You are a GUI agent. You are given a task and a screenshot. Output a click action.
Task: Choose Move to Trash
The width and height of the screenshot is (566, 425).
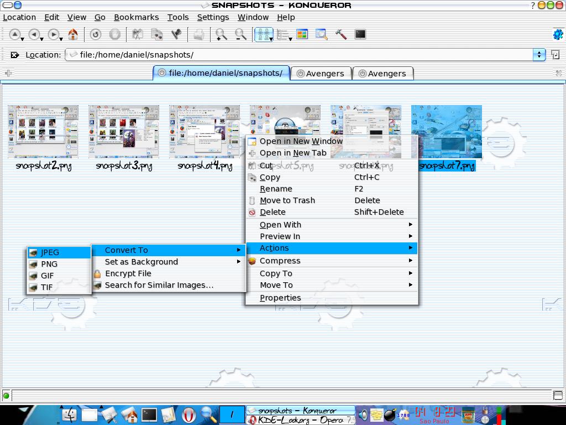point(332,200)
